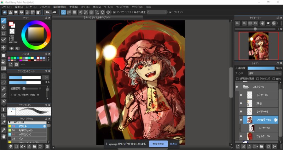Click the Navigator rotation slider
The height and width of the screenshot is (150, 283).
[255, 29]
